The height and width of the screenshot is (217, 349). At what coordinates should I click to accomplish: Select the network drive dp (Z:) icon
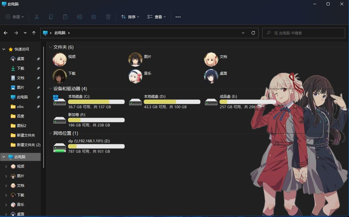[59, 148]
